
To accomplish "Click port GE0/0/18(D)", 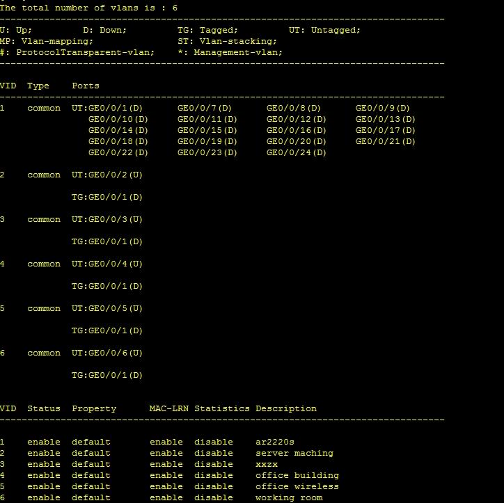I will click(118, 142).
